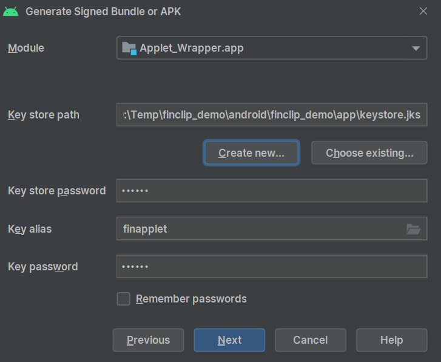
Task: Click the Module label text
Action: point(26,48)
